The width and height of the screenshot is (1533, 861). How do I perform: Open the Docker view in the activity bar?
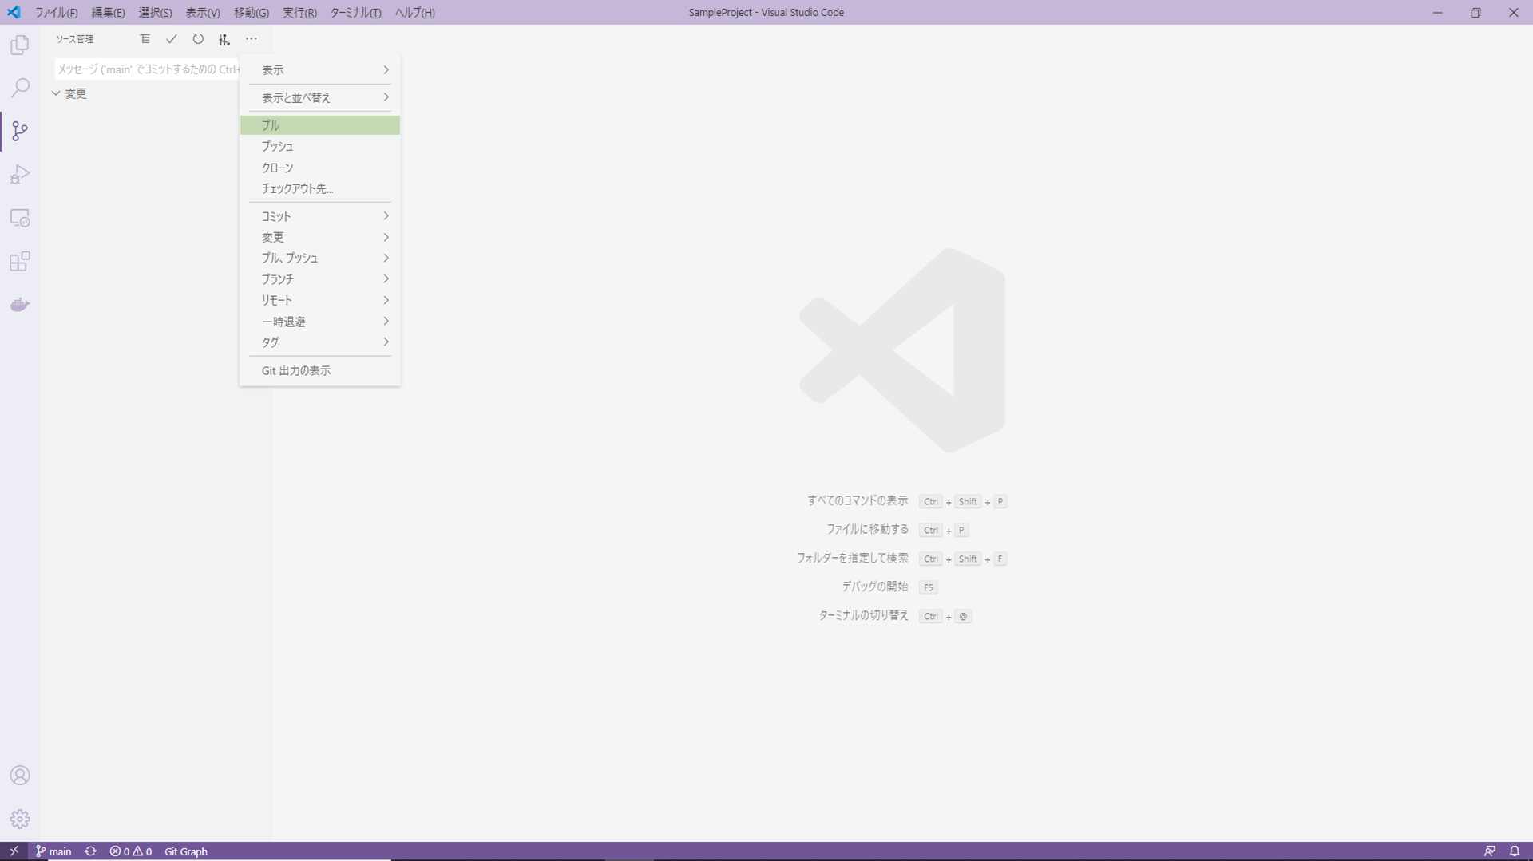[20, 305]
